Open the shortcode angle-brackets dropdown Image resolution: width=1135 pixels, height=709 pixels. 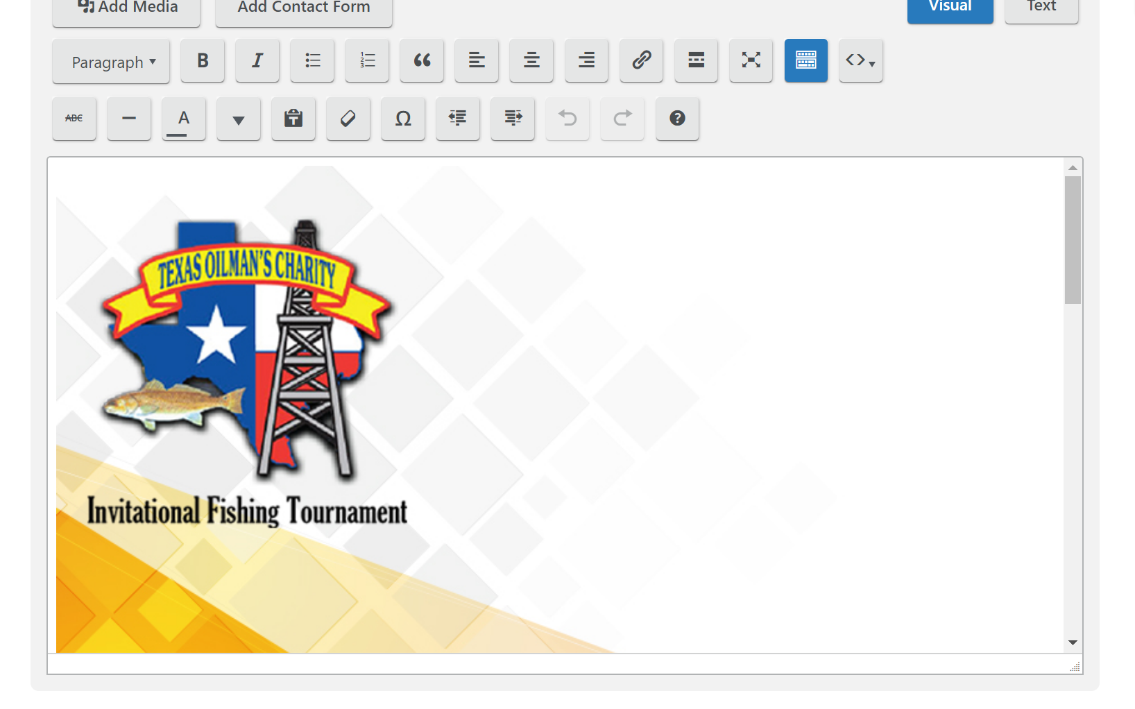861,61
